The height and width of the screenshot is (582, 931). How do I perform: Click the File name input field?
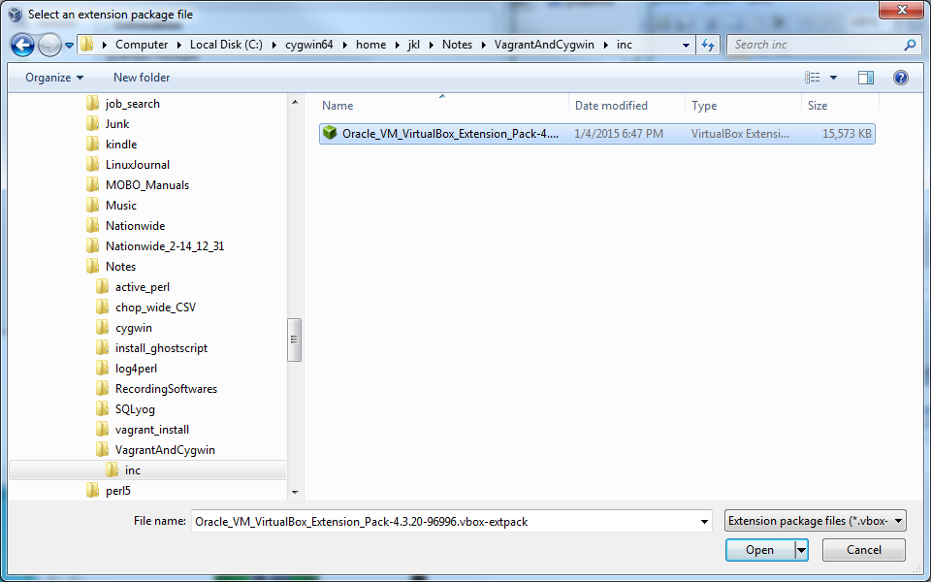[451, 522]
